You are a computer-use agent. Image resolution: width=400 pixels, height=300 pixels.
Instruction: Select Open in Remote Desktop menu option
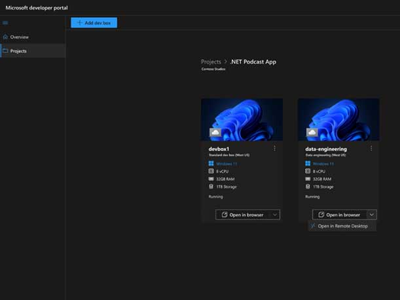pos(342,227)
